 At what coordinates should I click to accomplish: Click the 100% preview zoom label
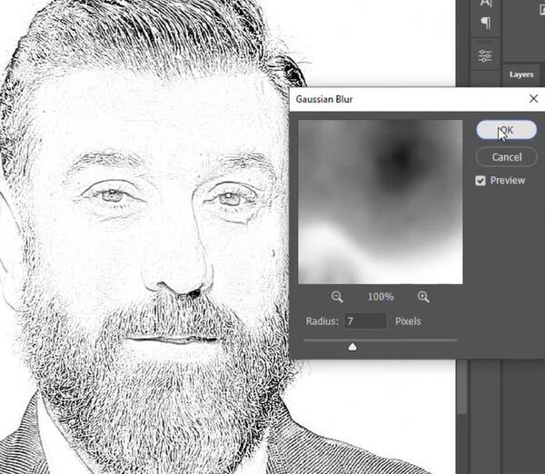click(x=381, y=297)
